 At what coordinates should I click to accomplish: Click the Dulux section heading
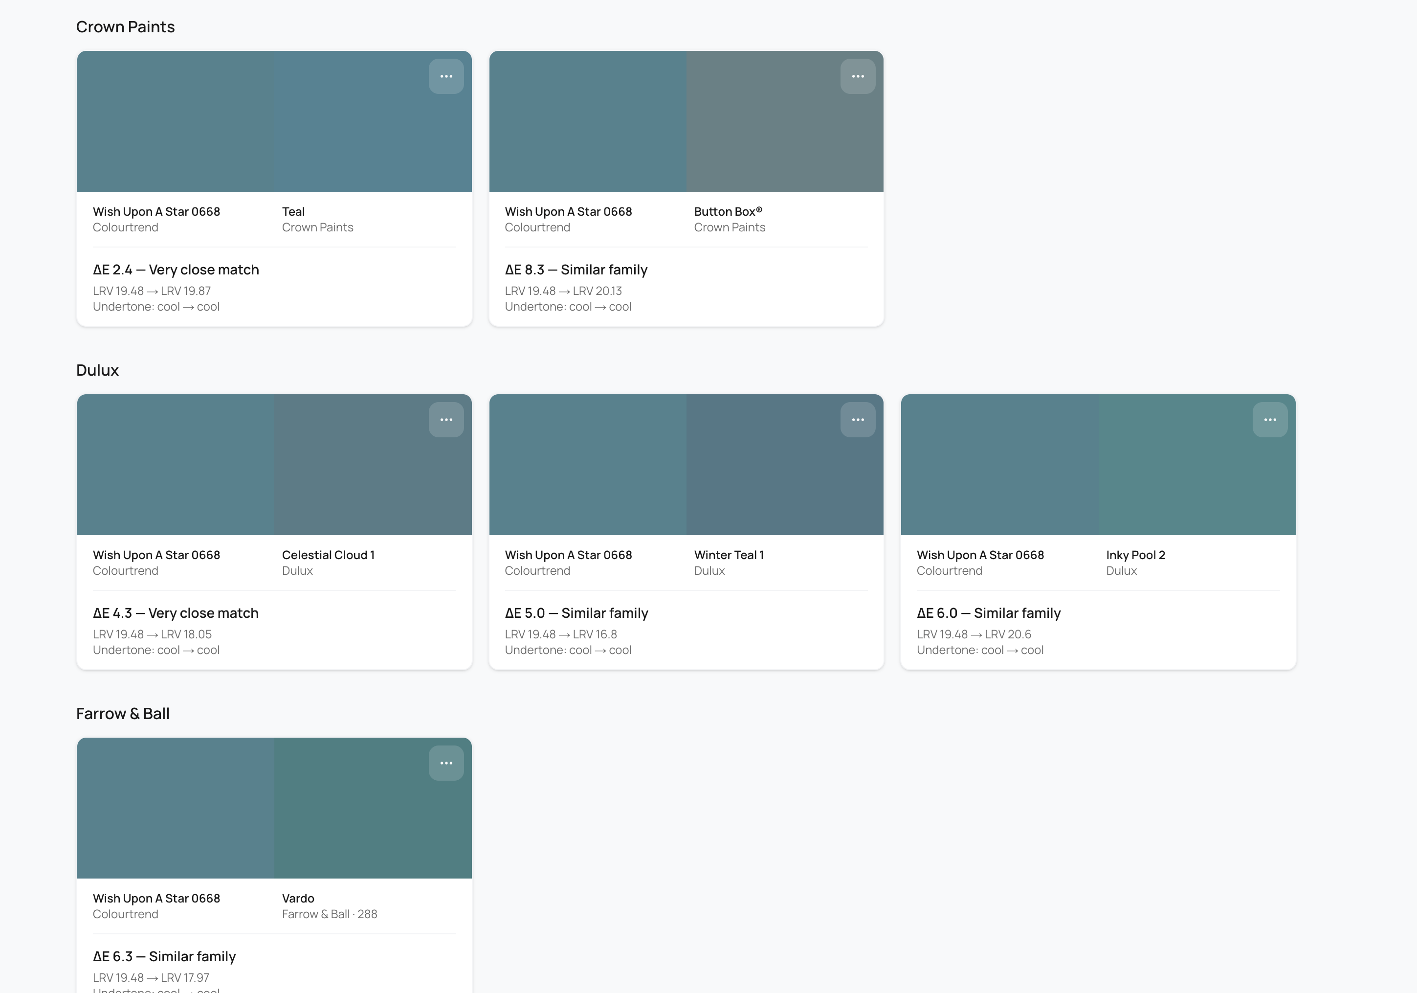click(x=97, y=370)
